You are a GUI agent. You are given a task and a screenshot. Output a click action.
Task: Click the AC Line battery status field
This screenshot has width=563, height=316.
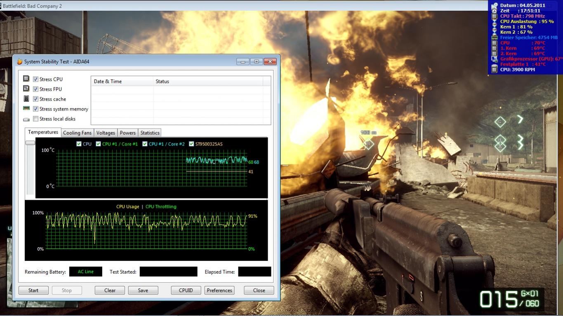pyautogui.click(x=86, y=272)
